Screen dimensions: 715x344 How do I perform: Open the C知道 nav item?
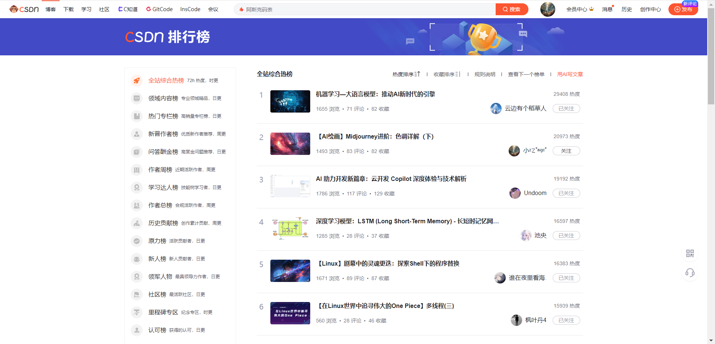point(128,9)
